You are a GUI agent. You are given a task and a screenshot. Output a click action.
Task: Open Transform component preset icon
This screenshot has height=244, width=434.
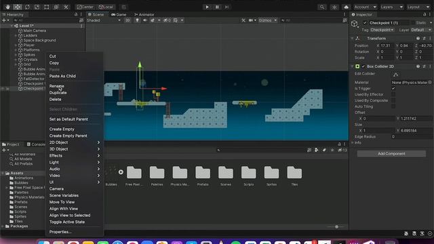pos(424,39)
